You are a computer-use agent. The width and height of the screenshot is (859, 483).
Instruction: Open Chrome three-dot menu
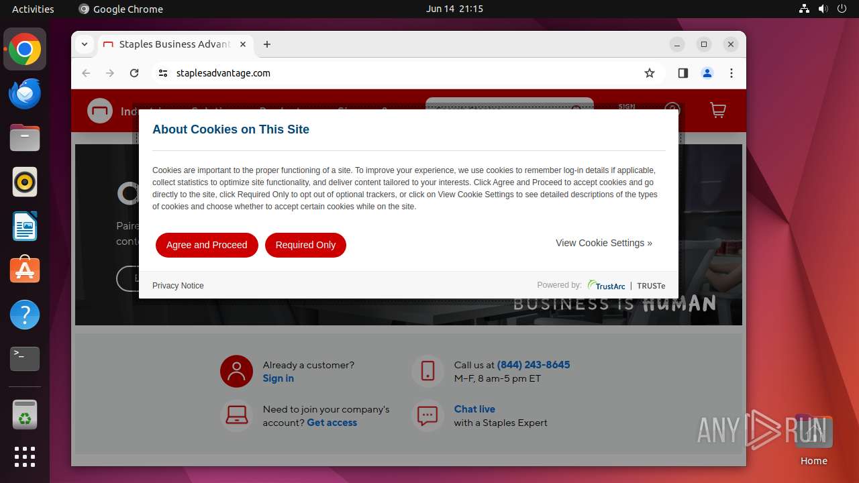[731, 73]
